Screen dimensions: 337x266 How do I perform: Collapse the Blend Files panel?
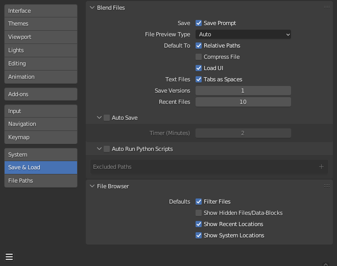pyautogui.click(x=92, y=8)
